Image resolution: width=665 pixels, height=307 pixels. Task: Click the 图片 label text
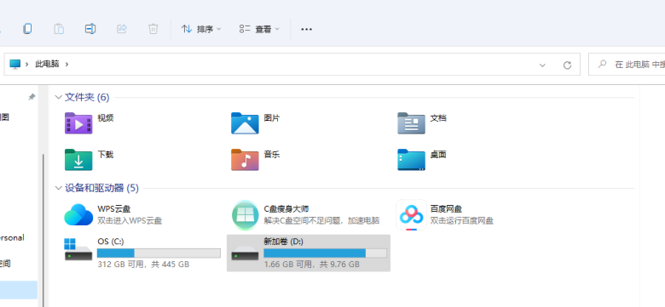[272, 118]
